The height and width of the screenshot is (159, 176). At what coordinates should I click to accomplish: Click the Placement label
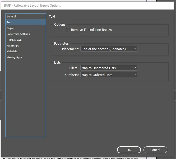click(x=70, y=49)
